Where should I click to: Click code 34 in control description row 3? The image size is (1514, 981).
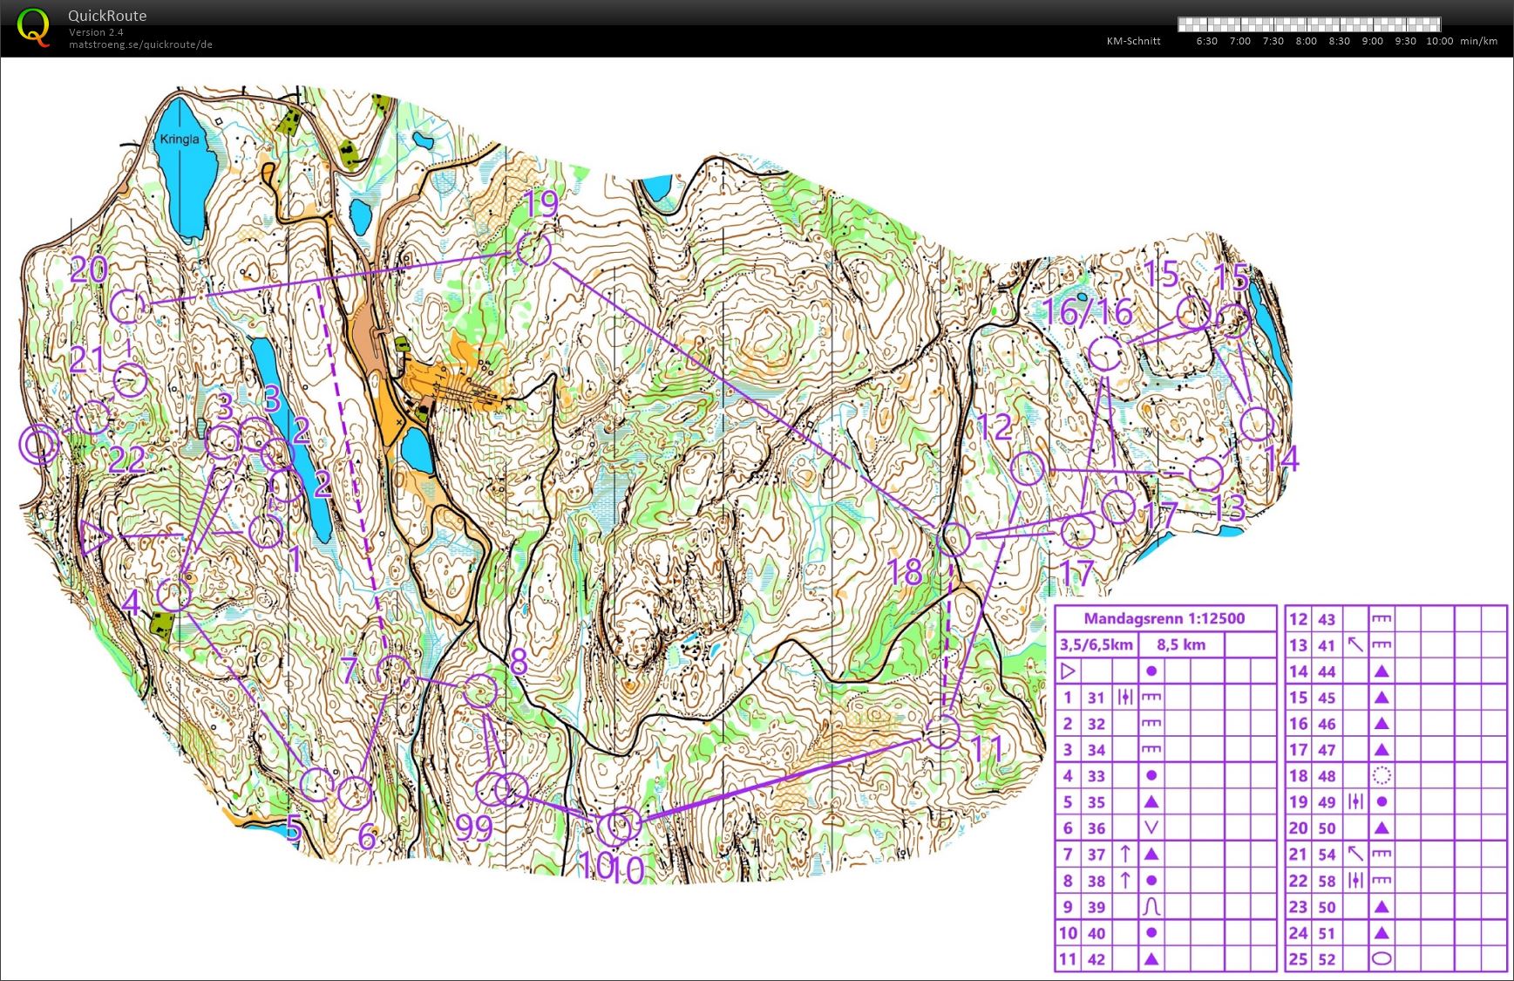(1096, 749)
